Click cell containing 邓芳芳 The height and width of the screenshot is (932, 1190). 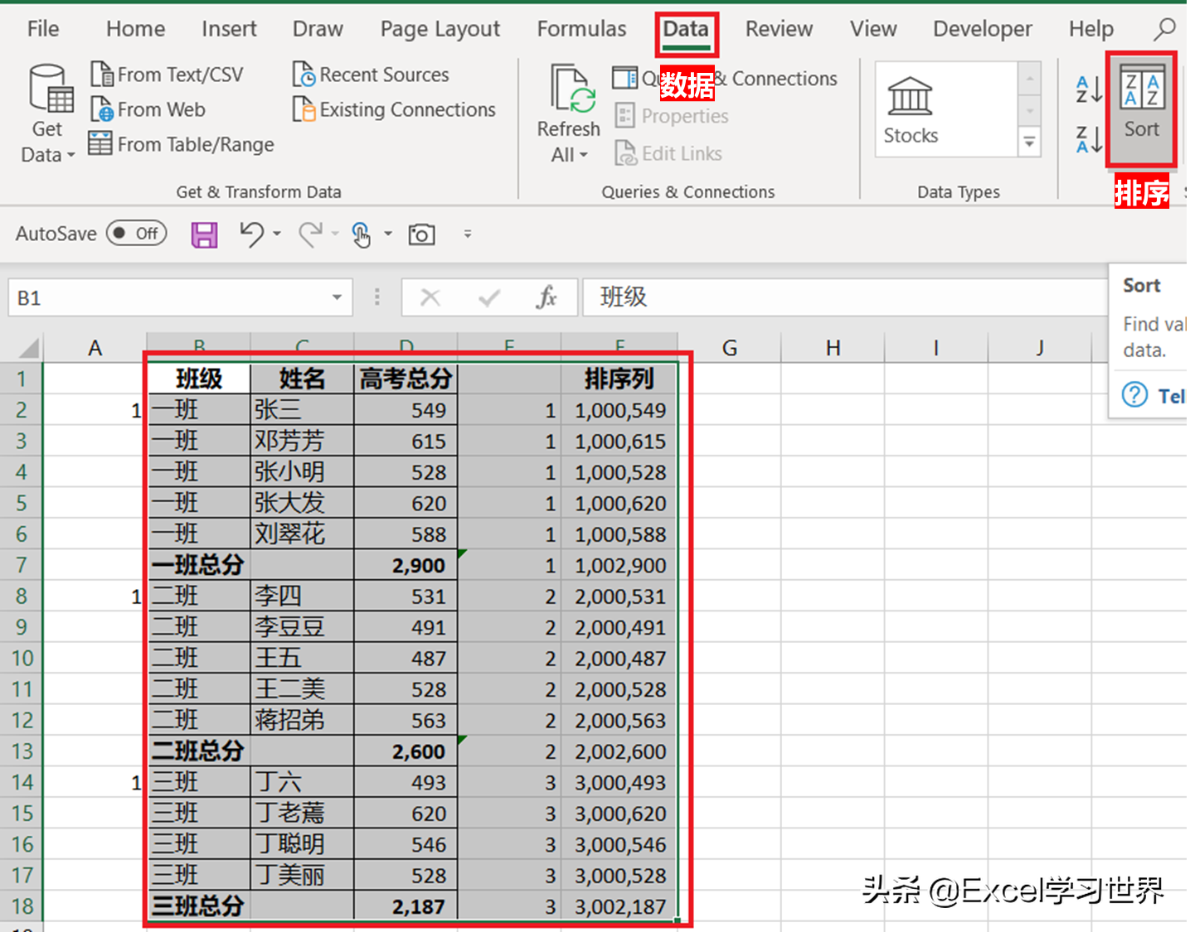tap(302, 441)
